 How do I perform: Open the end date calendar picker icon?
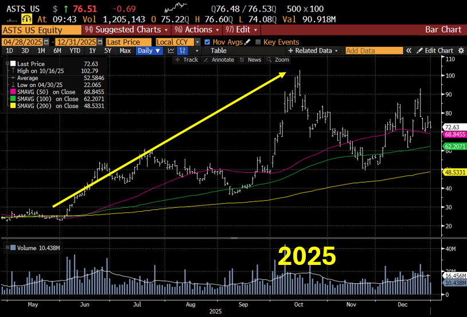(100, 42)
